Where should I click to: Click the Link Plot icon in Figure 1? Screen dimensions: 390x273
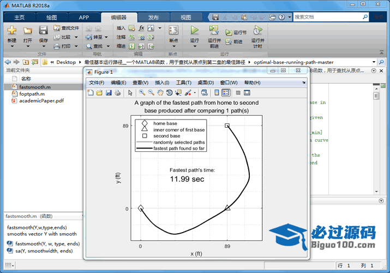point(204,93)
